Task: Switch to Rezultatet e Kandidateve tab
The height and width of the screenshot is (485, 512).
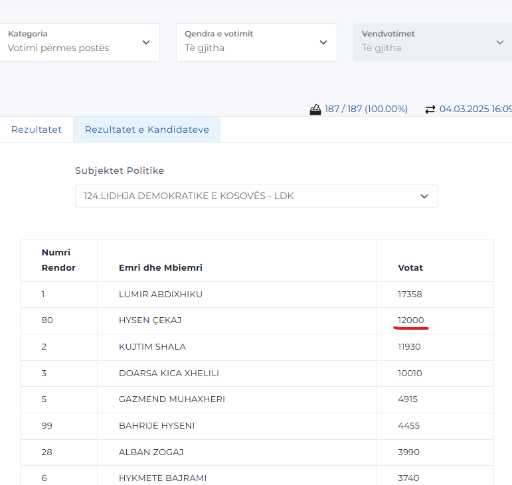Action: click(147, 129)
